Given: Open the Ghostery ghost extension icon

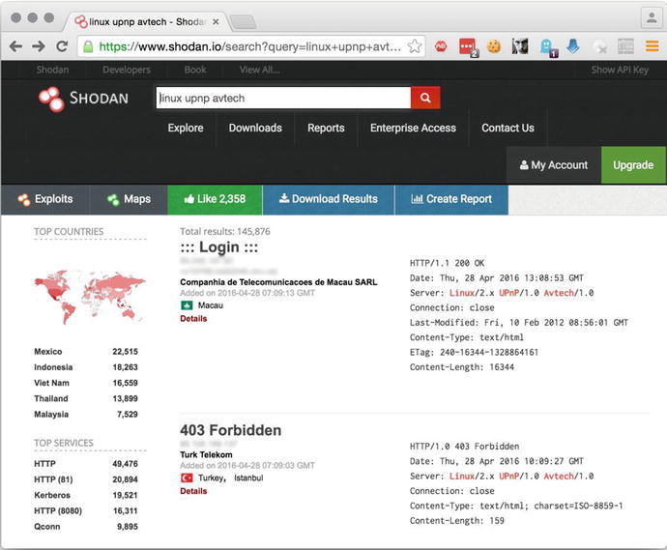Looking at the screenshot, I should coord(548,47).
